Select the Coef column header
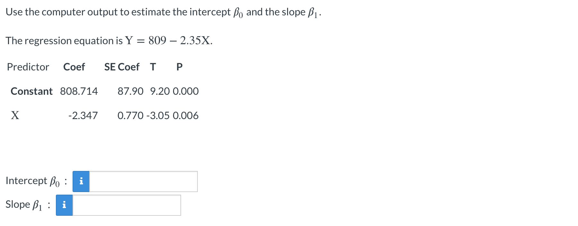The width and height of the screenshot is (578, 226). pos(74,67)
